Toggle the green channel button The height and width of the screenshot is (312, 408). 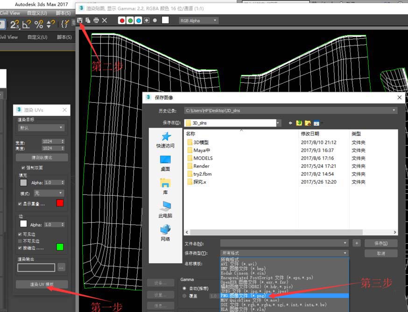pos(130,20)
